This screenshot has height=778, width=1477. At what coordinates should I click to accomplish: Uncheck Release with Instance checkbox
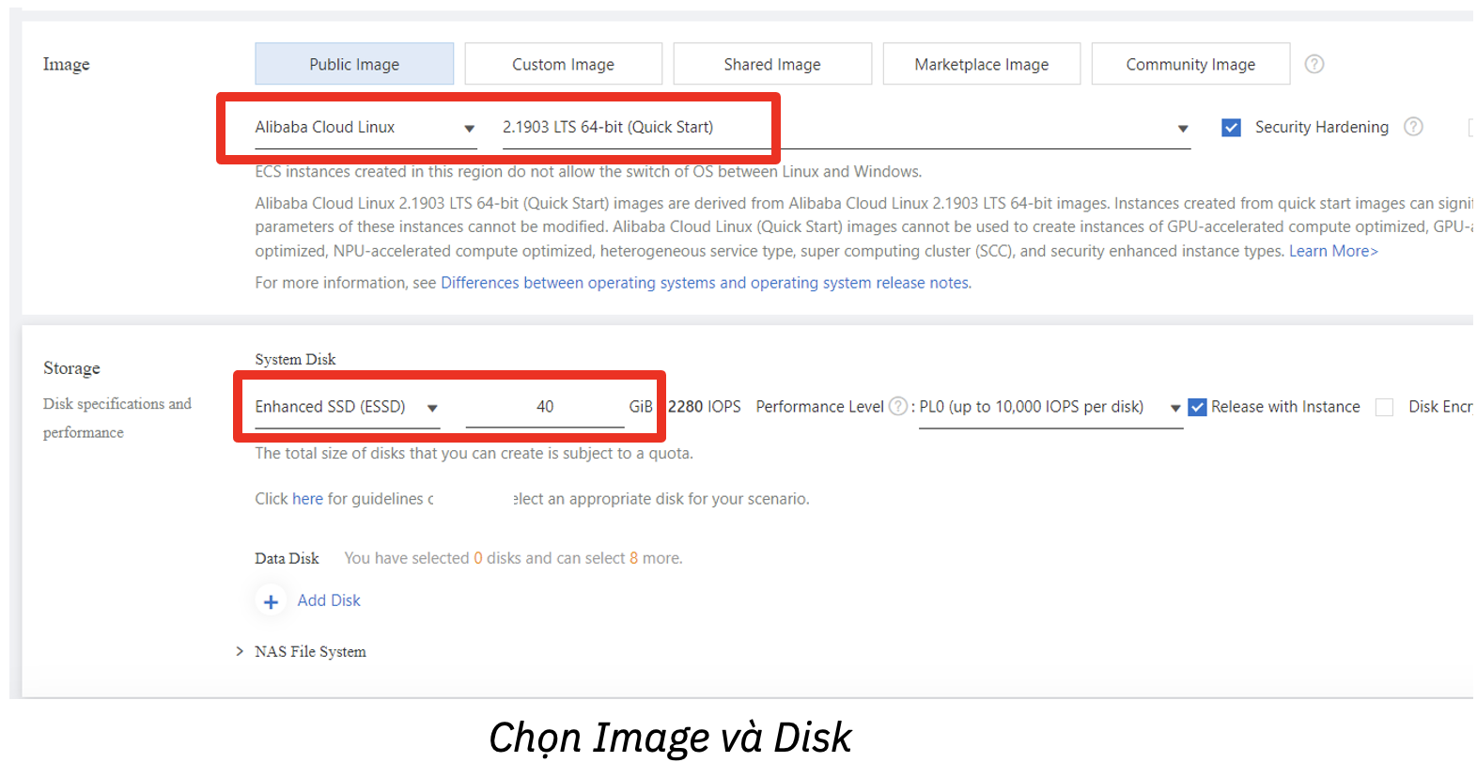[1197, 407]
